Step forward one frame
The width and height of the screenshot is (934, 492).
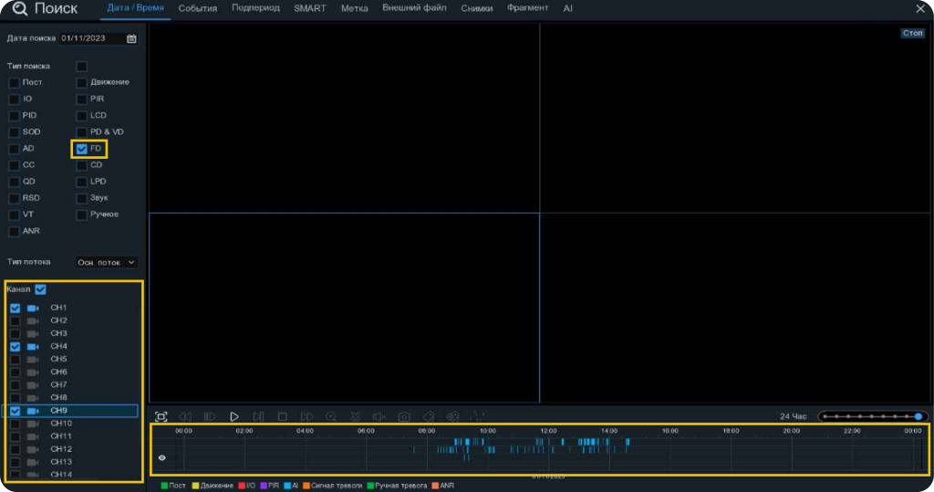(x=258, y=416)
